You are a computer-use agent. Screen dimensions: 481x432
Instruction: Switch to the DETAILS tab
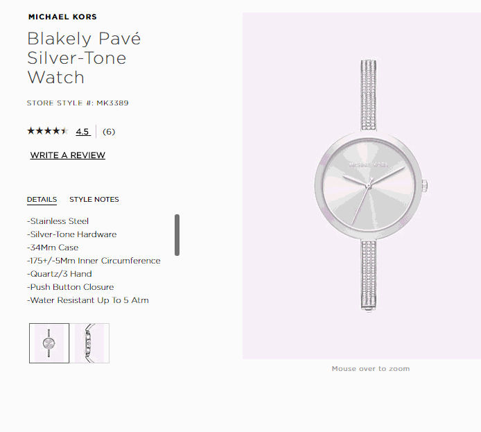pos(42,200)
